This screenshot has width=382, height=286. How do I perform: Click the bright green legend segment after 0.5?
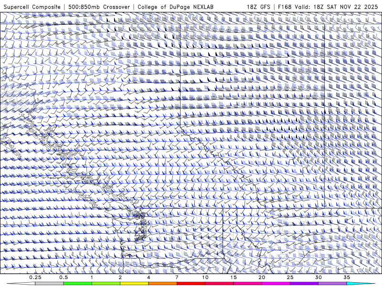tap(78, 284)
